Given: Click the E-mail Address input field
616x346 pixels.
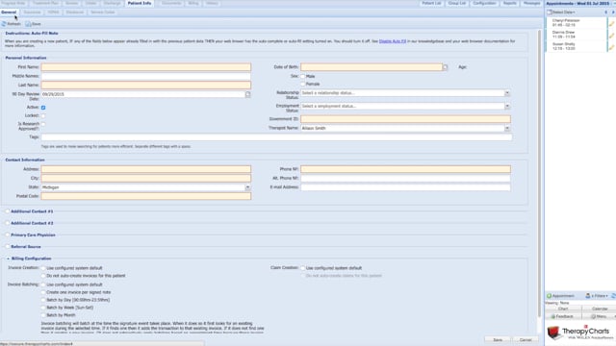Looking at the screenshot, I should tap(405, 187).
